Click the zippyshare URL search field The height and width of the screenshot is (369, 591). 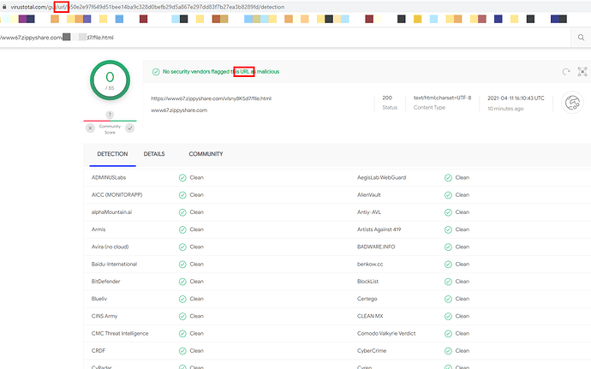click(x=285, y=38)
